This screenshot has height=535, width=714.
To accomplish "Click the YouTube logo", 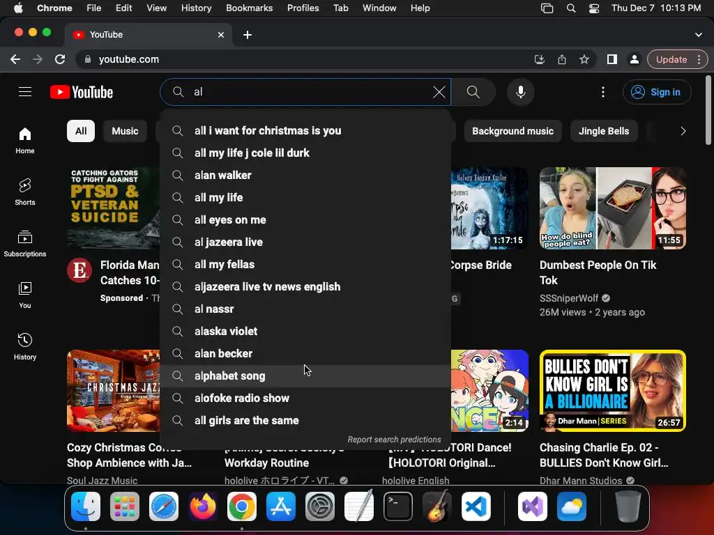I will (x=82, y=92).
